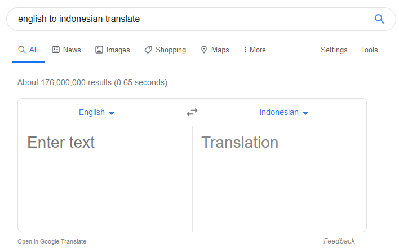This screenshot has height=252, width=399.
Task: Click the About 176,000,000 results text
Action: tap(92, 82)
